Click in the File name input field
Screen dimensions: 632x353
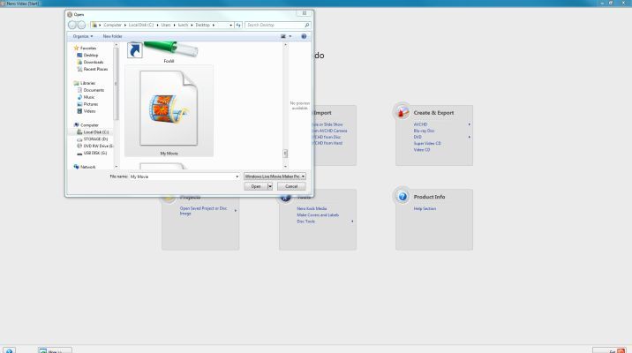pos(181,176)
